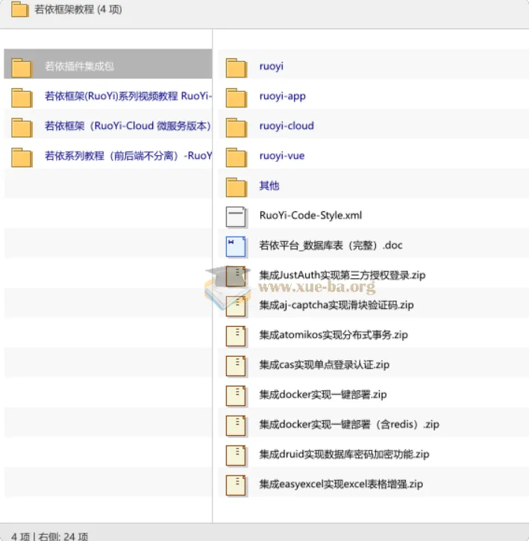Open the 若依插件集成包 folder name

click(79, 66)
